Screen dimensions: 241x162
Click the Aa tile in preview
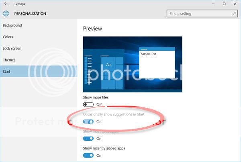tap(108, 65)
